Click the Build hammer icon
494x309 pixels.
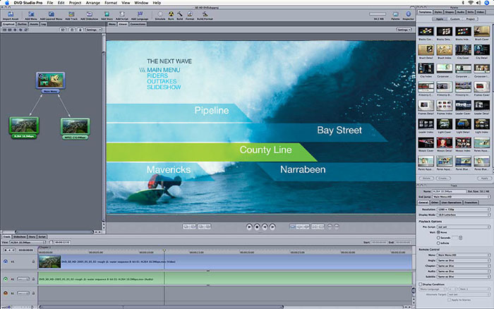click(x=179, y=14)
